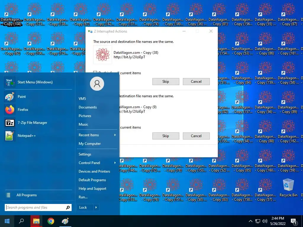The width and height of the screenshot is (303, 227).
Task: Select the Recycle Bin desktop icon
Action: (288, 188)
